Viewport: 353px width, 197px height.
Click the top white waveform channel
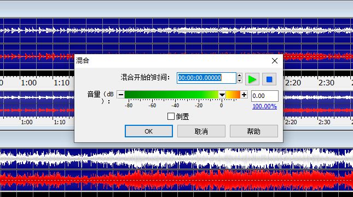[x=176, y=30]
